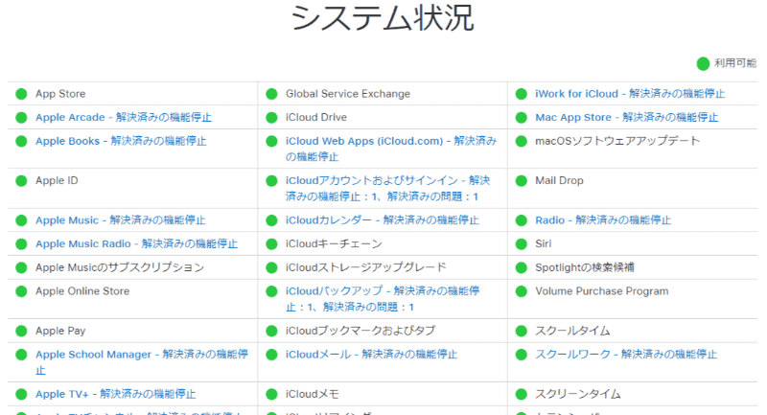Select スクールタイム text
The height and width of the screenshot is (415, 767).
click(x=572, y=331)
